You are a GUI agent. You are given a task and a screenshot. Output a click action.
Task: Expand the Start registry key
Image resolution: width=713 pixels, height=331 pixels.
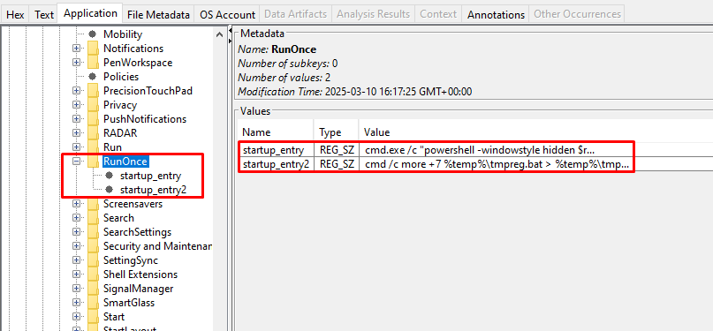(76, 317)
